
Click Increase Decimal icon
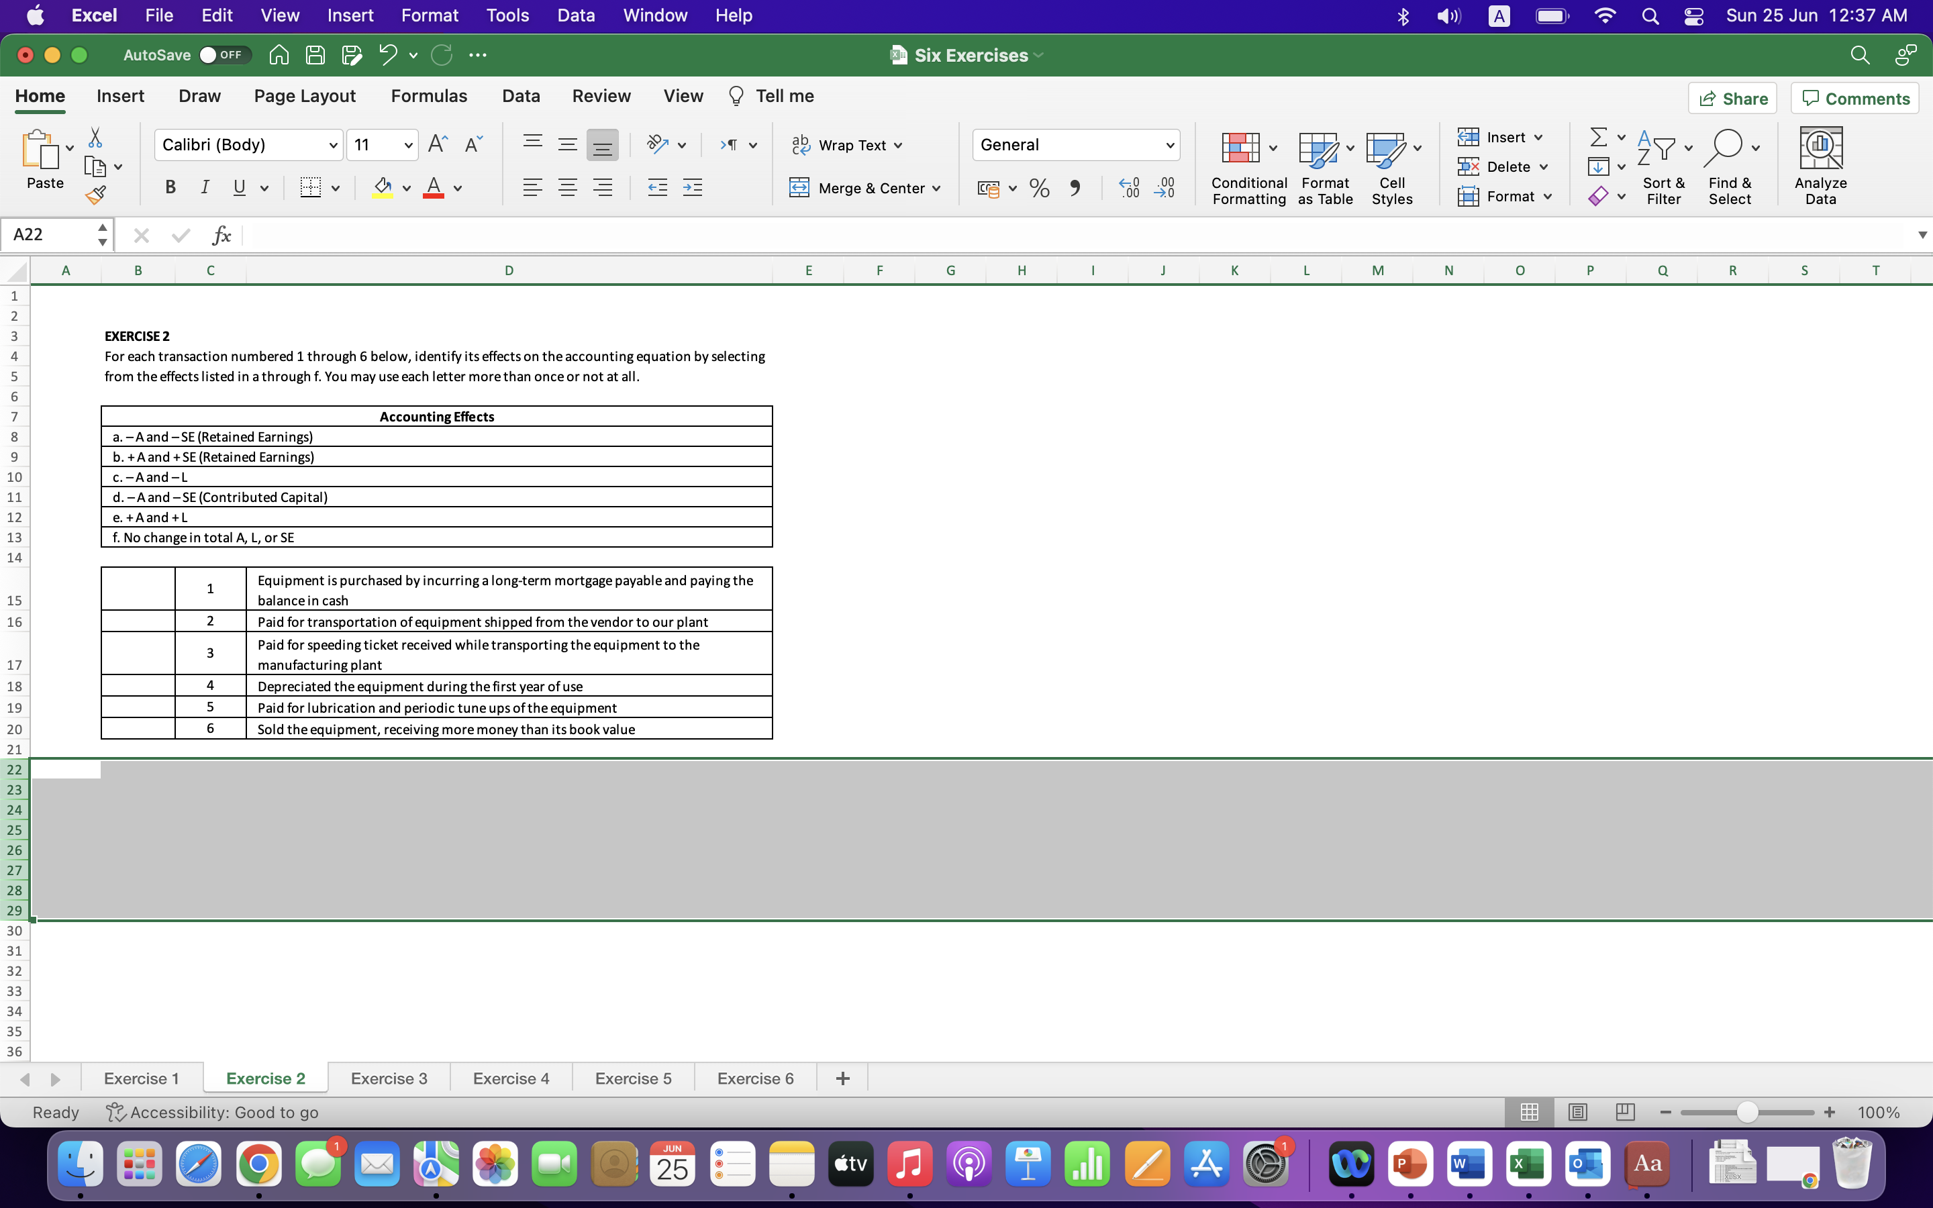[1129, 188]
